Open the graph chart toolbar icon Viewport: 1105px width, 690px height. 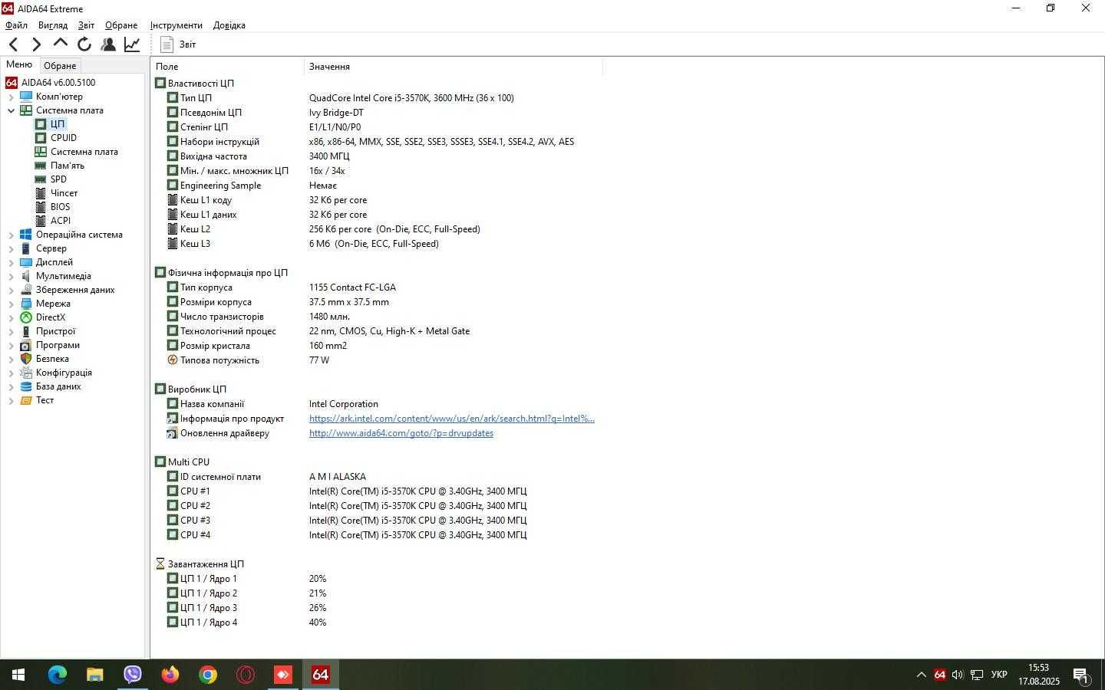(132, 44)
